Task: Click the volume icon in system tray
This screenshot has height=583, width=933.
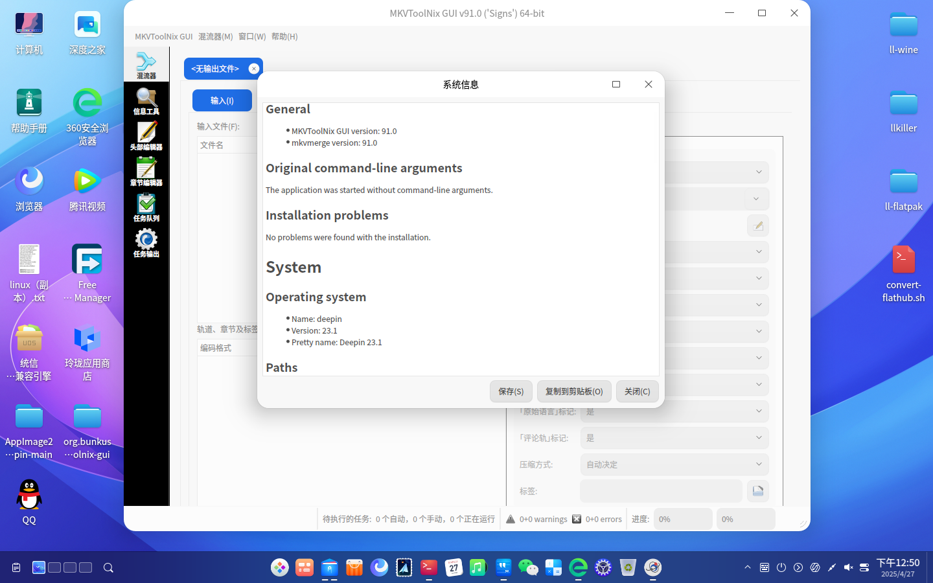Action: (x=848, y=567)
